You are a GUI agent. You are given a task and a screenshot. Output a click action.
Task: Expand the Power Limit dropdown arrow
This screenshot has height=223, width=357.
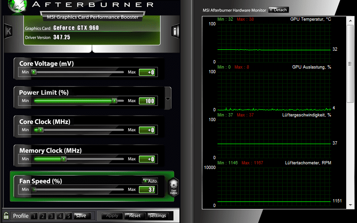pyautogui.click(x=168, y=99)
